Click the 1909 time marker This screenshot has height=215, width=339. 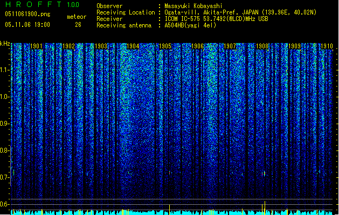[294, 46]
